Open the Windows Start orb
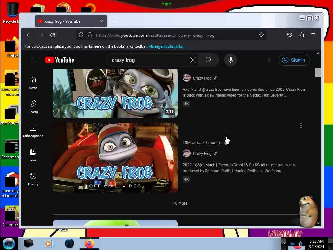The height and width of the screenshot is (250, 333). point(8,243)
